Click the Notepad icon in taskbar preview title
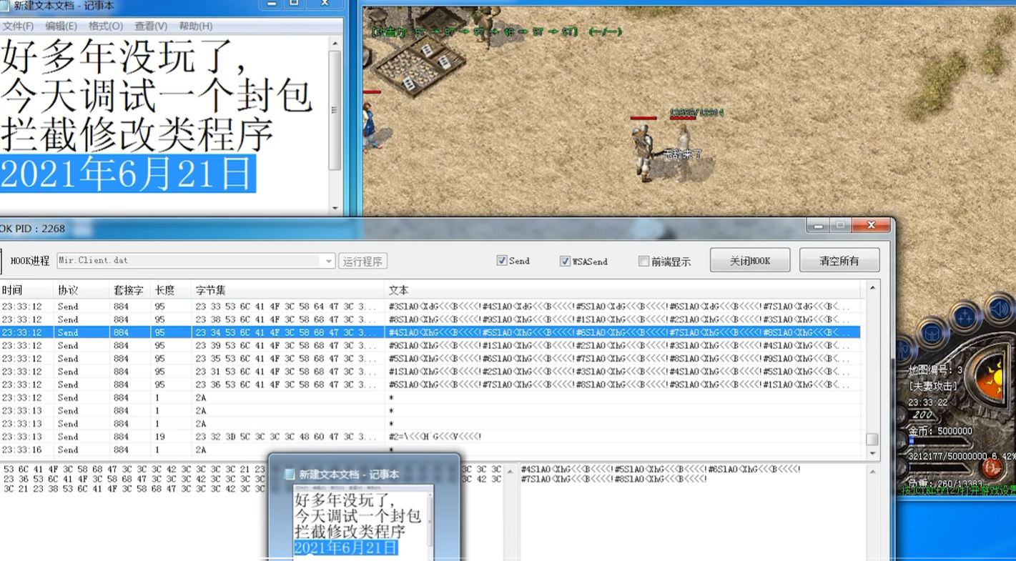Screen dimensions: 1016x561 [290, 475]
